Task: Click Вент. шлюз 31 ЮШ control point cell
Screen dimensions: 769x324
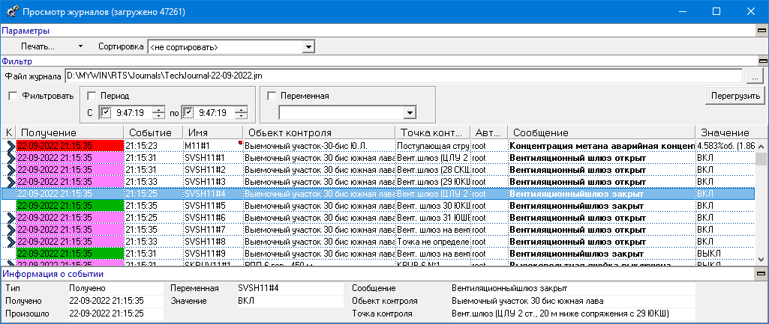Action: click(x=433, y=218)
